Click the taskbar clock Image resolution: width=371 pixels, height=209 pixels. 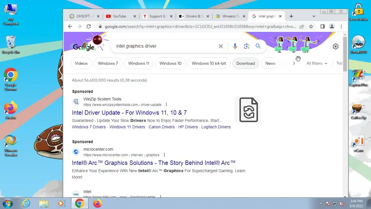356,203
